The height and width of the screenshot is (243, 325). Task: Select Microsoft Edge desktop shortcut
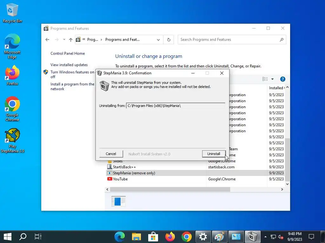coord(12,46)
